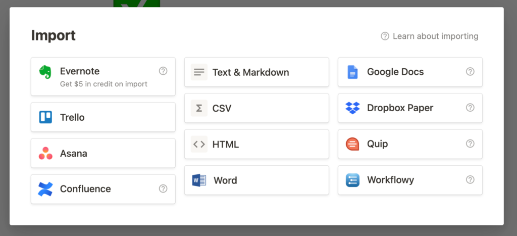Viewport: 517px width, 236px height.
Task: Open help icon next to Confluence
Action: [x=163, y=188]
